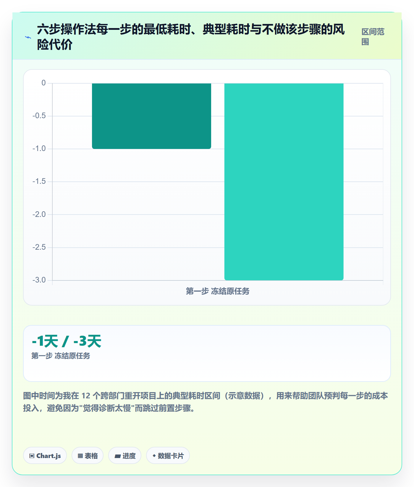
Task: Click the chart title heading 六步操作法
Action: [x=191, y=37]
